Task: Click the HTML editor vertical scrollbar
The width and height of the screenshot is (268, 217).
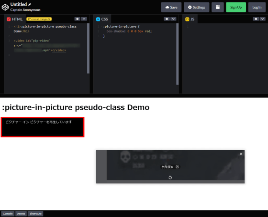Action: point(88,48)
